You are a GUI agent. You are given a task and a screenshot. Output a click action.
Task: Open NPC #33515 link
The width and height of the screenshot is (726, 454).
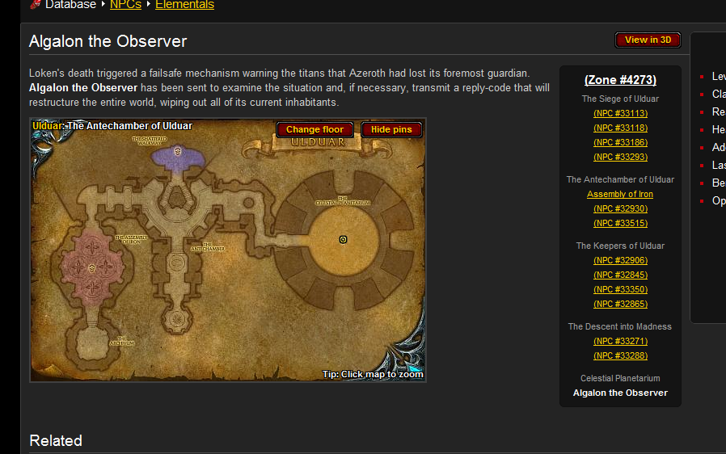(x=620, y=223)
